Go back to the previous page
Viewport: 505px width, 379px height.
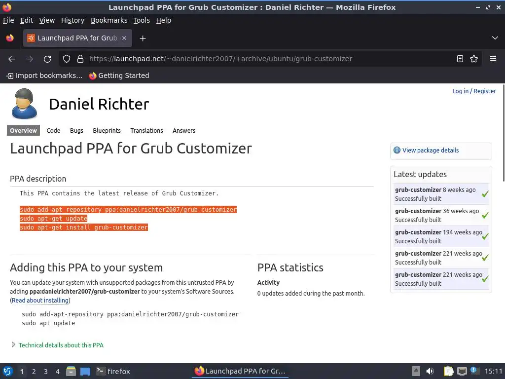[12, 59]
